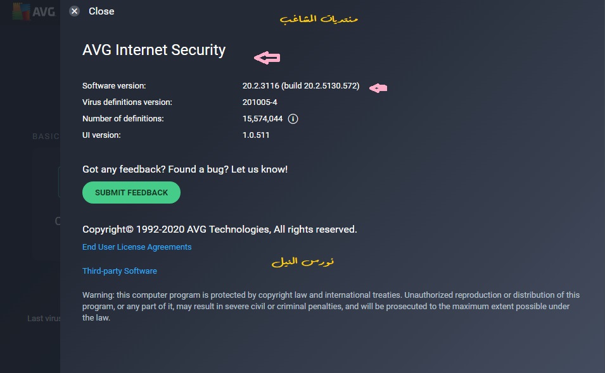605x373 pixels.
Task: Click the AVG Technologies copyright line
Action: (x=220, y=229)
